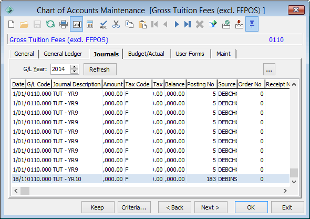Screen dimensions: 310x219
Task: Click the Copy icon
Action: [x=129, y=24]
